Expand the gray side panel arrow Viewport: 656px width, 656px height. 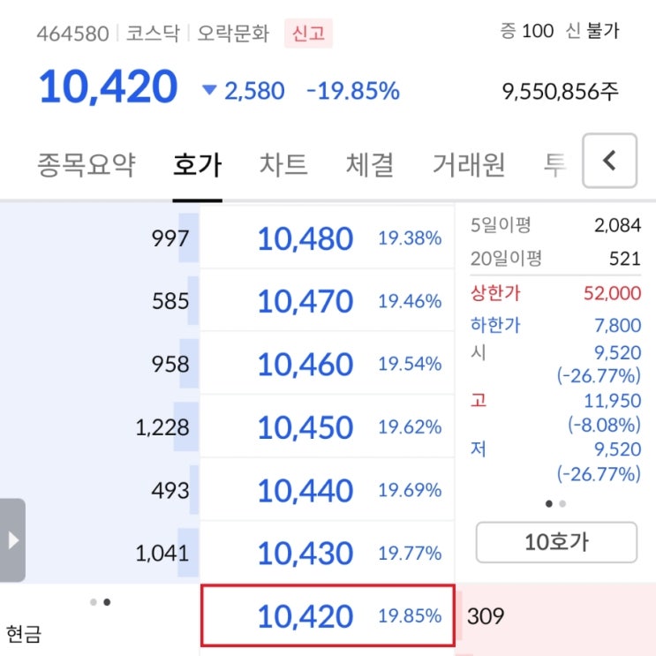12,540
